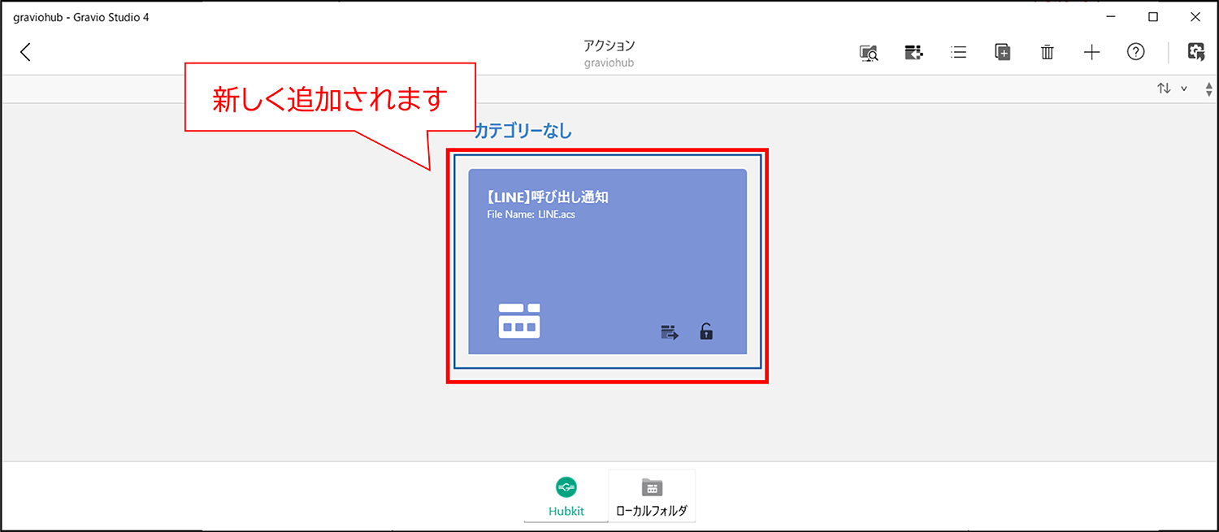Click the export icon on LINE card
Viewport: 1219px width, 532px height.
(x=670, y=331)
